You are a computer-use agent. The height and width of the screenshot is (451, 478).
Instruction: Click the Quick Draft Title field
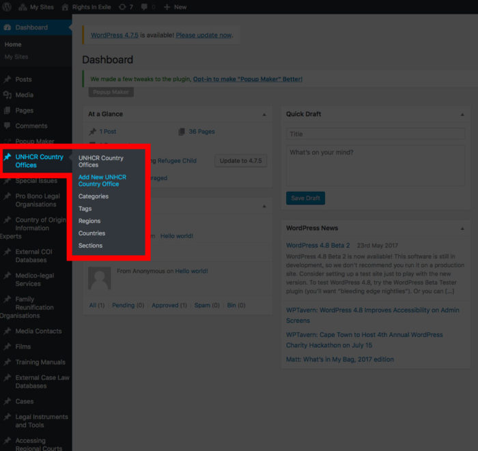coord(376,134)
